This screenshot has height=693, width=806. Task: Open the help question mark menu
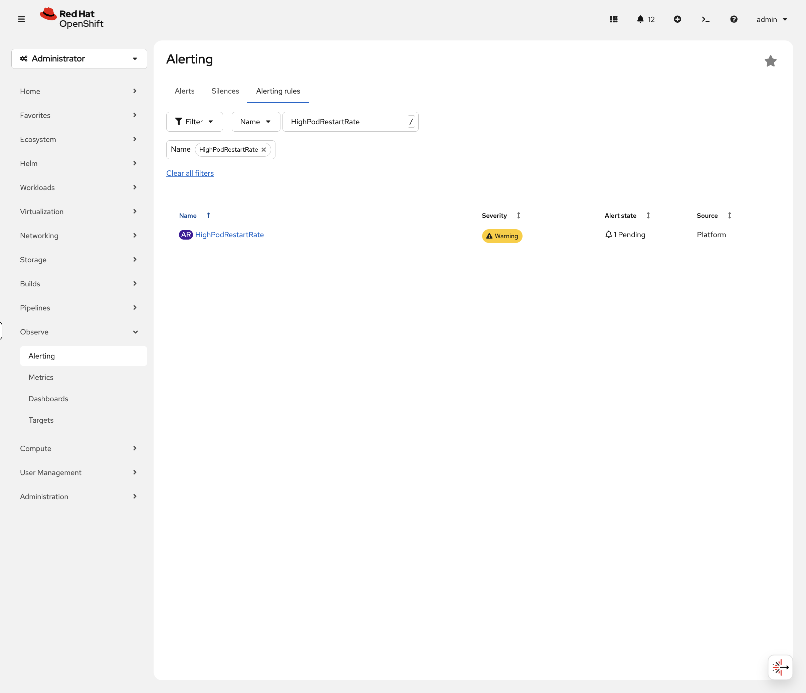[734, 19]
